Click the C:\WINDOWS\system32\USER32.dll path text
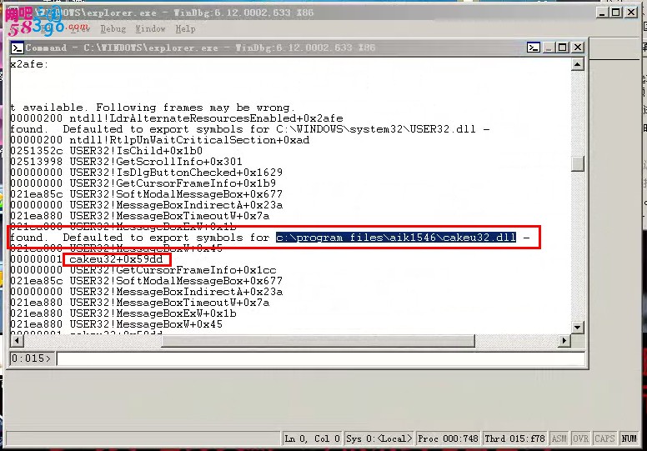The image size is (647, 451). [x=375, y=129]
